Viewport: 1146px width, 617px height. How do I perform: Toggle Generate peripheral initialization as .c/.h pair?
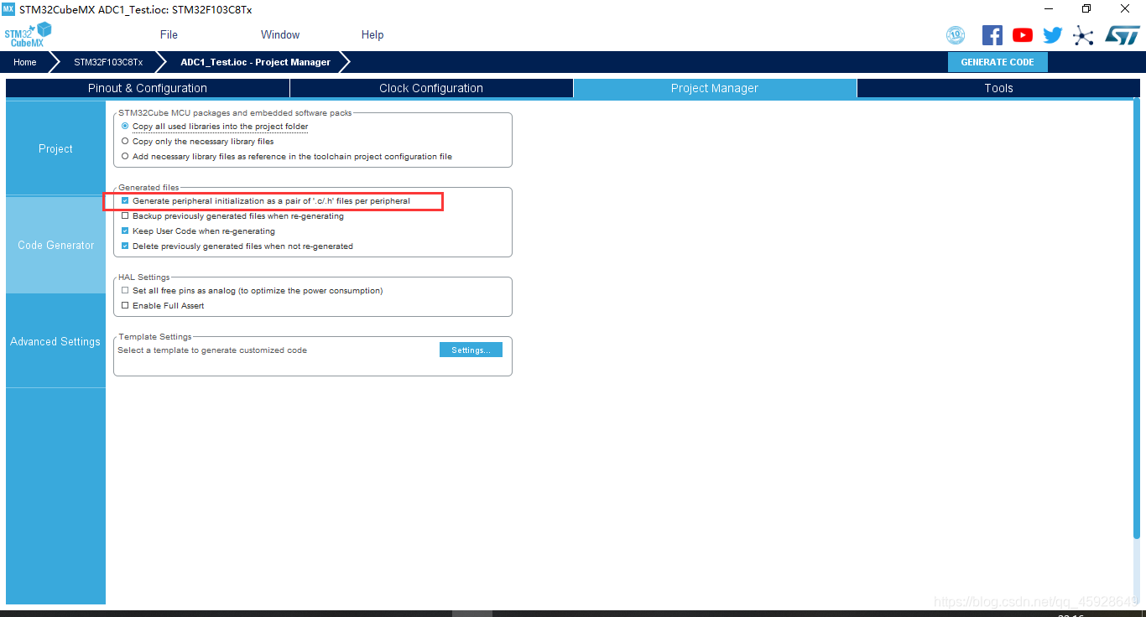[125, 201]
